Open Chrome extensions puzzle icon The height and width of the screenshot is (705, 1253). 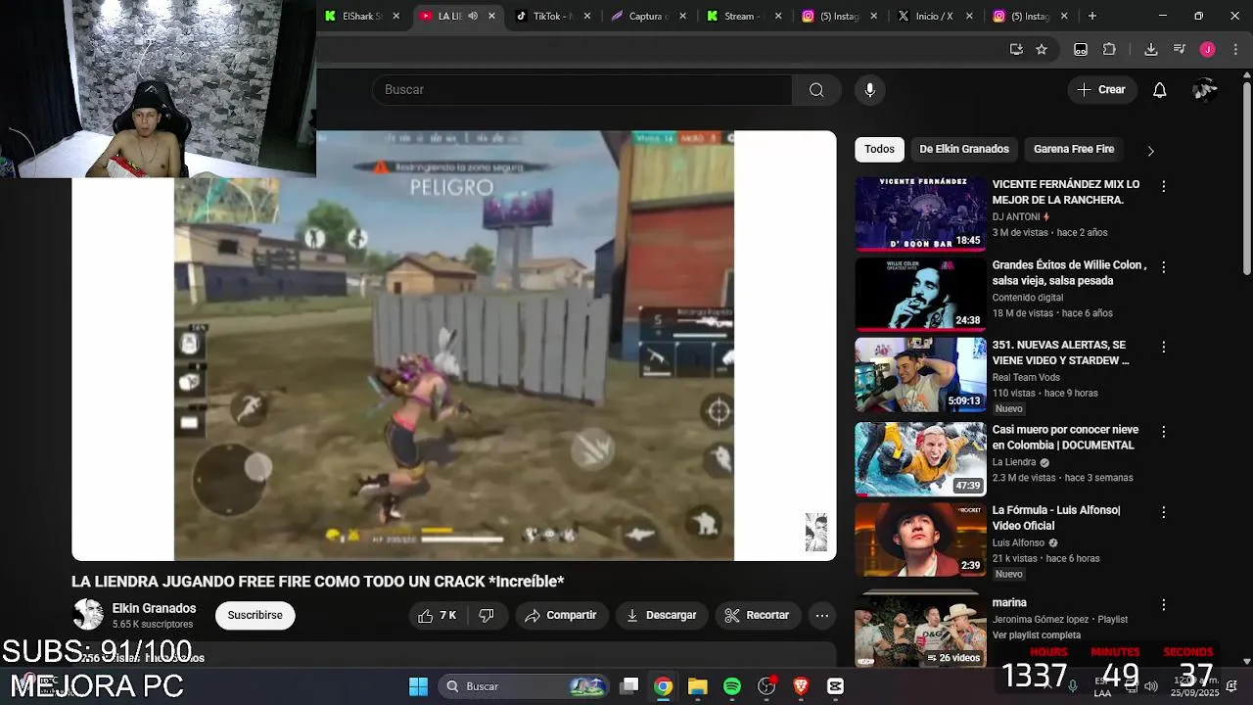pyautogui.click(x=1109, y=49)
